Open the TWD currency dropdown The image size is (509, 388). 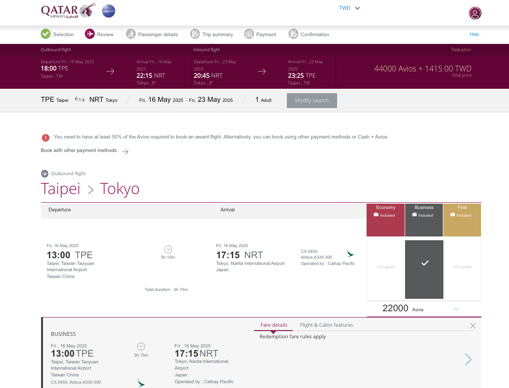click(349, 8)
